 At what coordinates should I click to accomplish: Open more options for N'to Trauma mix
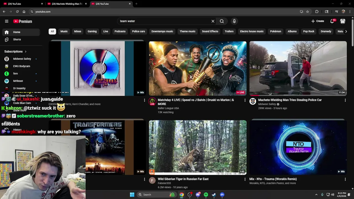tap(345, 179)
